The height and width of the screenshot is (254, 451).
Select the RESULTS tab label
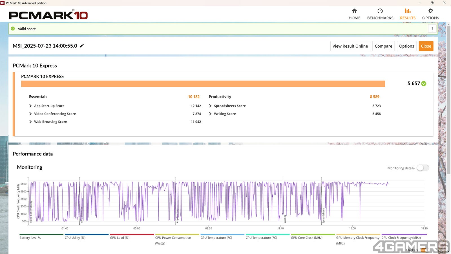click(x=408, y=18)
